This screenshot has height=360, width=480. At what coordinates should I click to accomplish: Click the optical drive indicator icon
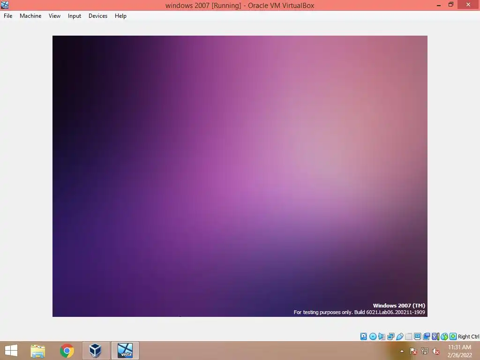click(x=373, y=337)
